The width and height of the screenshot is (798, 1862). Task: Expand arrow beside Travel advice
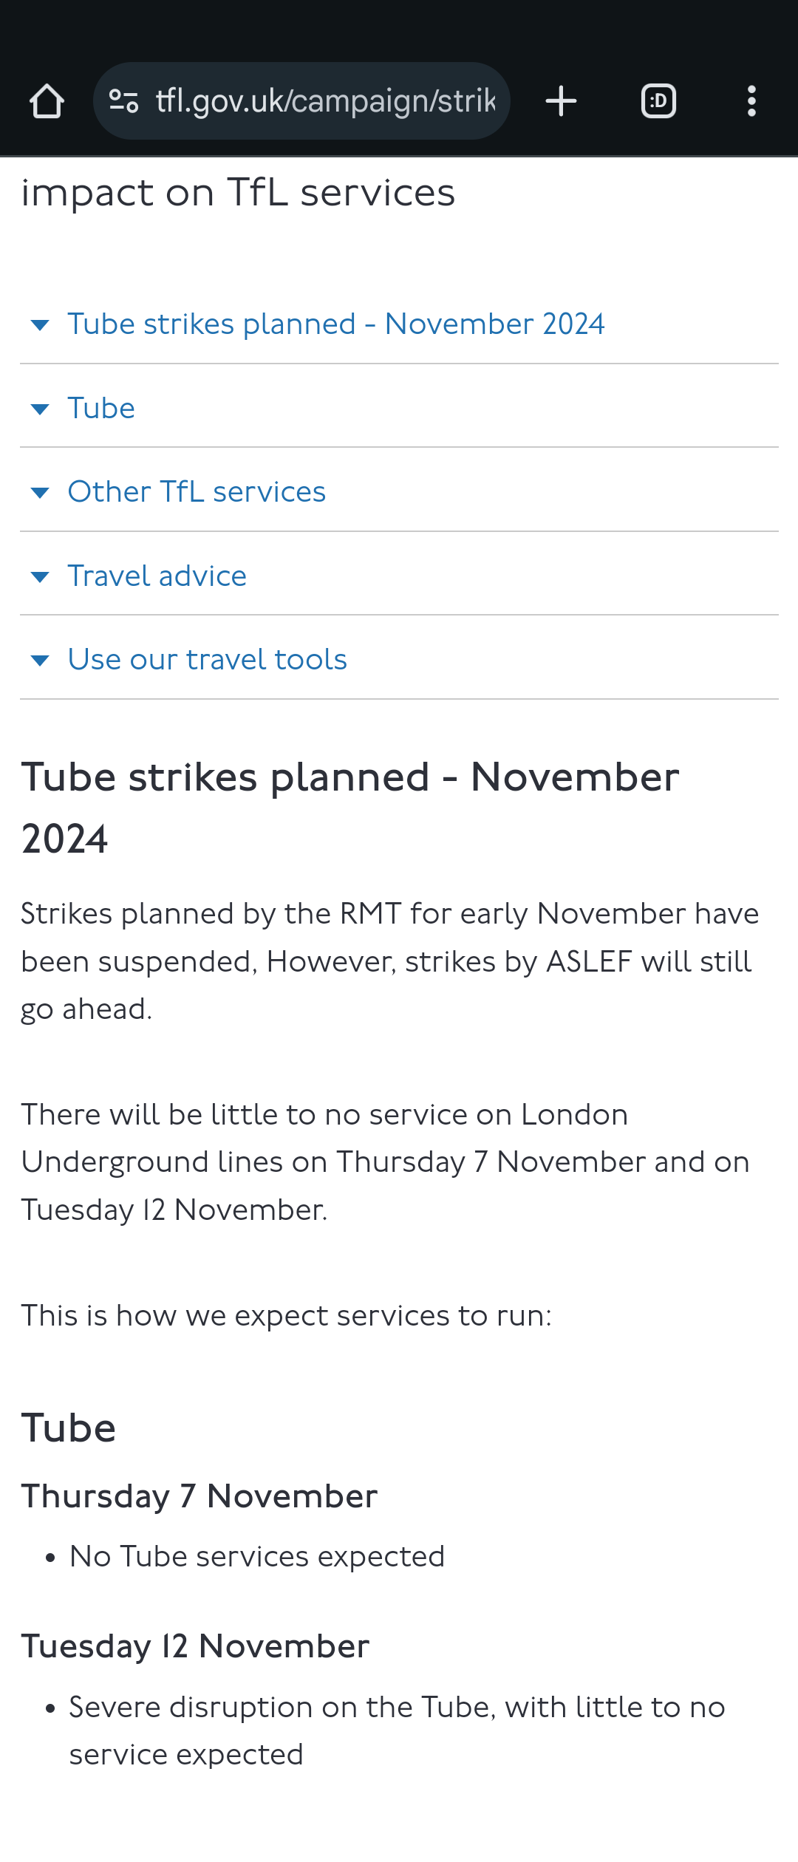click(40, 576)
